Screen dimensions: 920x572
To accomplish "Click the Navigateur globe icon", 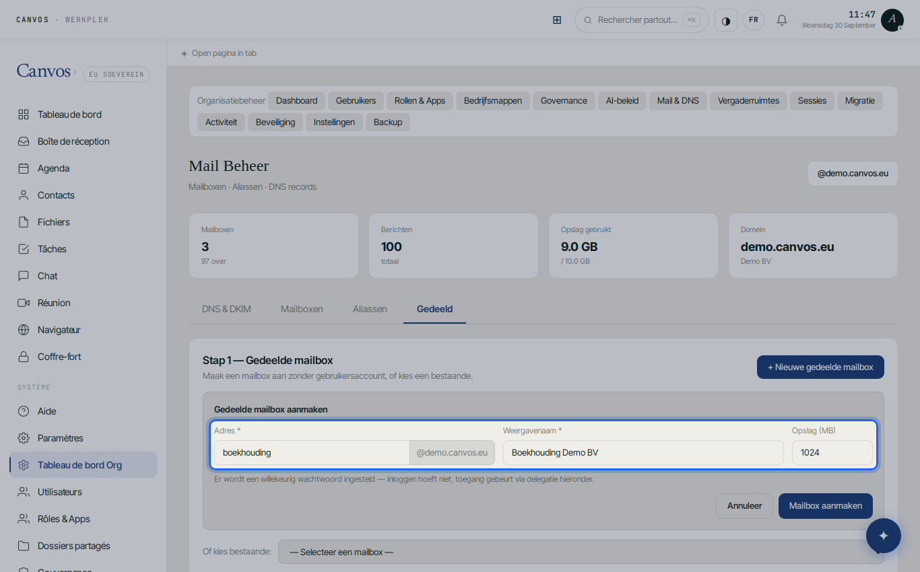I will pos(24,330).
